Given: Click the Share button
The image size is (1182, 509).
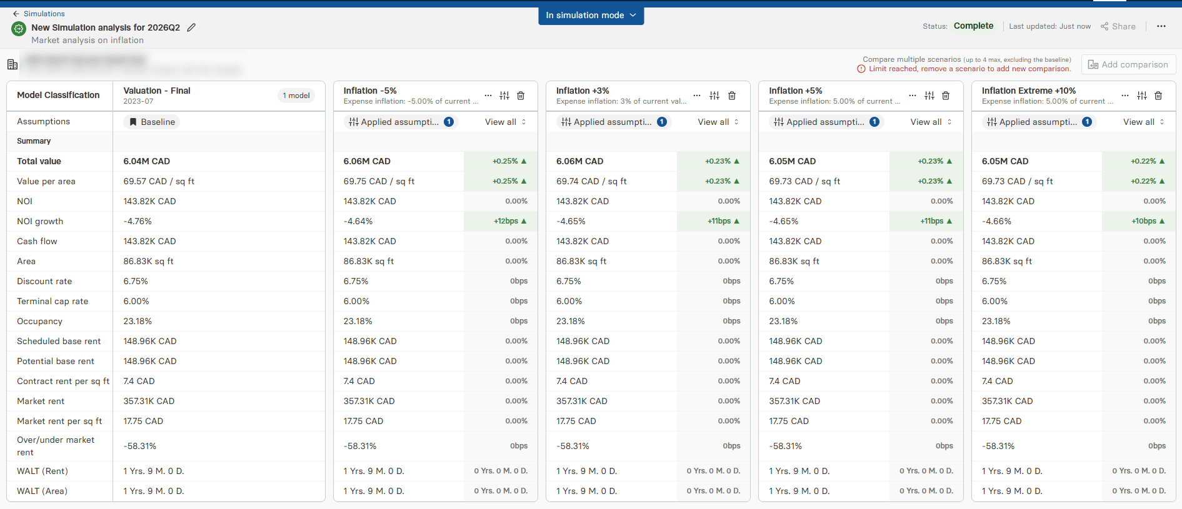Looking at the screenshot, I should coord(1118,26).
